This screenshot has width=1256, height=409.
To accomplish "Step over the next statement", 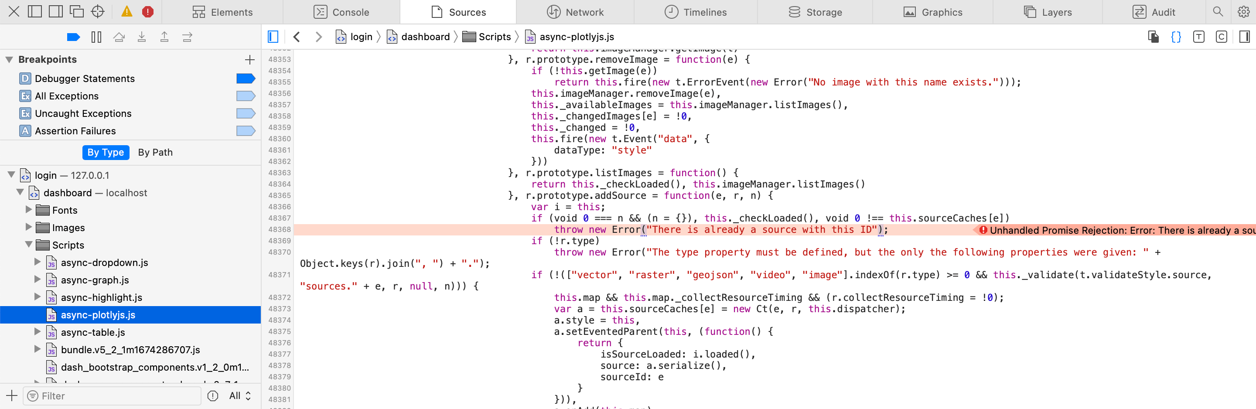I will pos(119,37).
